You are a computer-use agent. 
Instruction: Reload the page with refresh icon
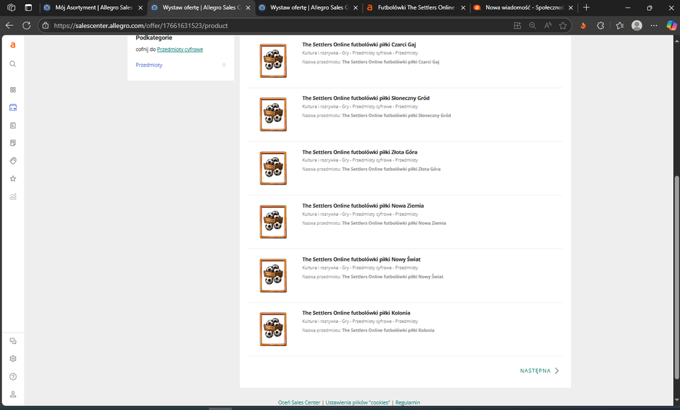(x=27, y=26)
